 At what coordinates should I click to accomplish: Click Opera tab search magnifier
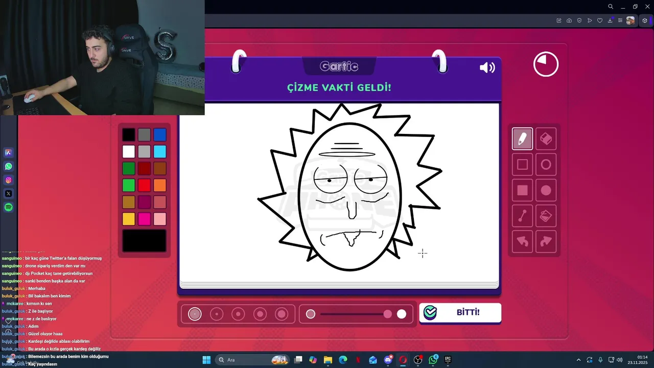(x=611, y=7)
